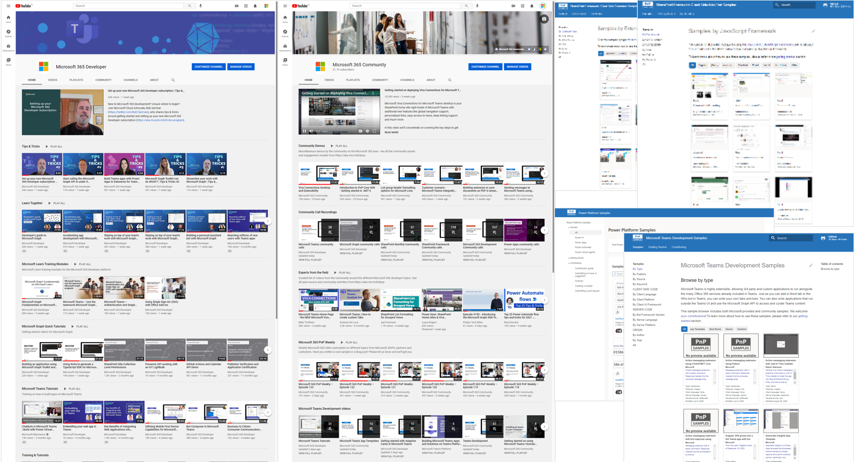The width and height of the screenshot is (854, 462).
Task: Open YouTube apps grid in Community window
Action: point(523,6)
